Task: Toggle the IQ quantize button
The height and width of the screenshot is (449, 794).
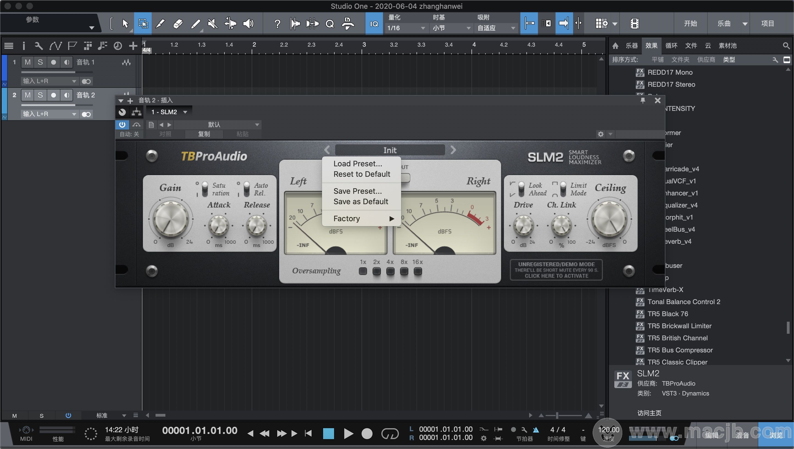Action: (374, 23)
